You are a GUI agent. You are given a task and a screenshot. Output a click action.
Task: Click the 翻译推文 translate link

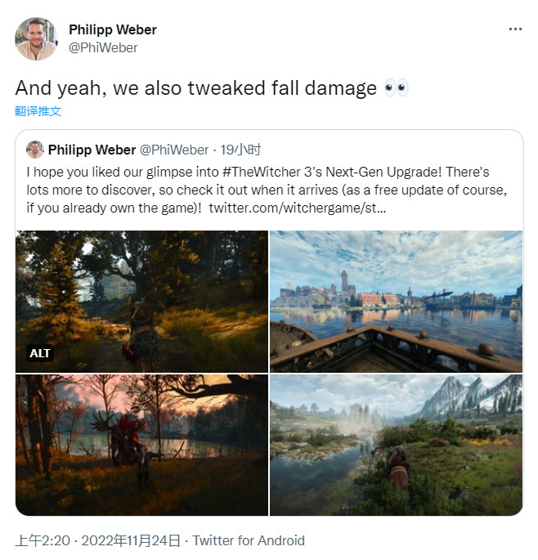pyautogui.click(x=38, y=111)
